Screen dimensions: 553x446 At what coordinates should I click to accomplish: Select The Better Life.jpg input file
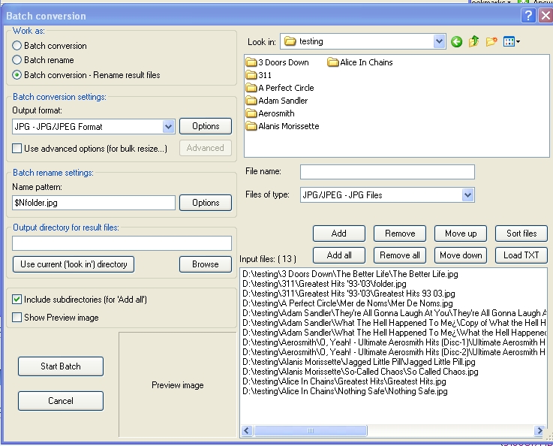[x=350, y=274]
